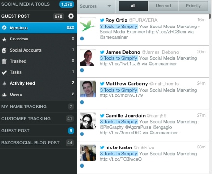212x174 pixels.
Task: Click Camille Jourdain avatar photo
Action: pyautogui.click(x=88, y=121)
